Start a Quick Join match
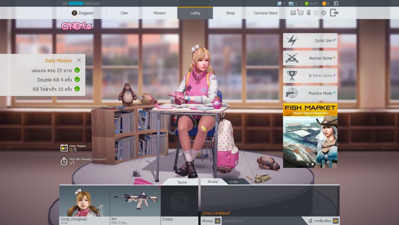Screen dimensions: 399x225 pos(310,40)
